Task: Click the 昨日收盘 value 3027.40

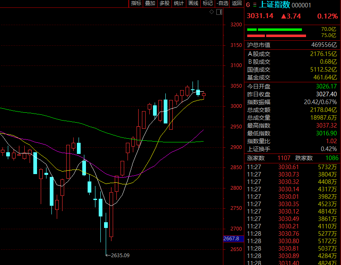Action: click(x=326, y=94)
